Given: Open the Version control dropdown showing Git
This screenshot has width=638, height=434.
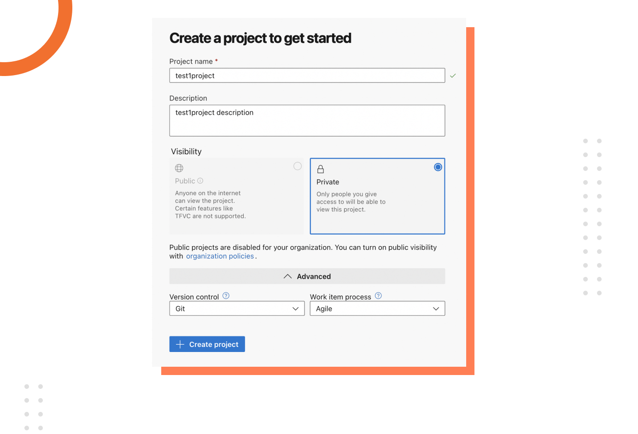Looking at the screenshot, I should [237, 308].
